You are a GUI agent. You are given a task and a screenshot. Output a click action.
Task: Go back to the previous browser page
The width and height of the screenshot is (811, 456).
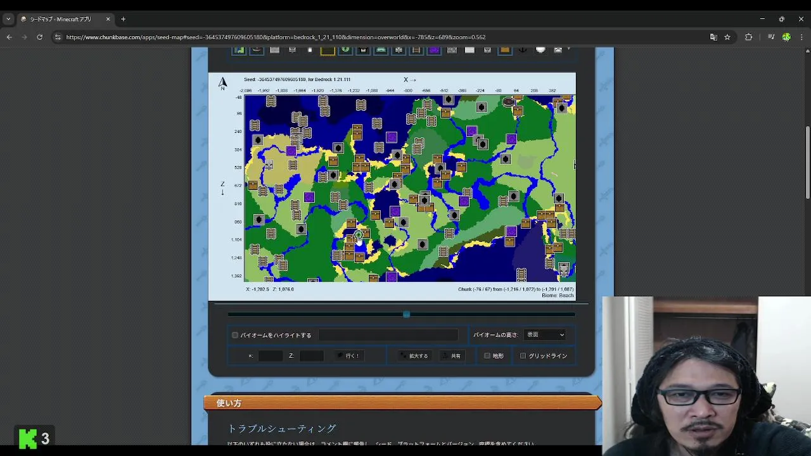point(9,37)
